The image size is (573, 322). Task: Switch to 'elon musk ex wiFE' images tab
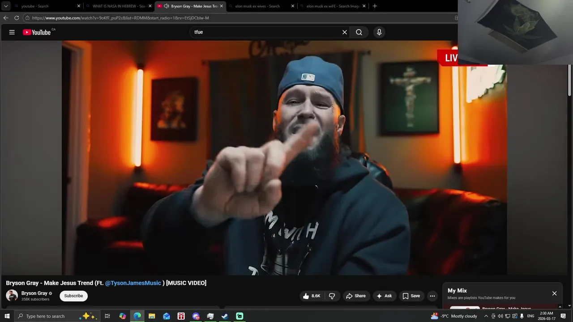click(333, 6)
